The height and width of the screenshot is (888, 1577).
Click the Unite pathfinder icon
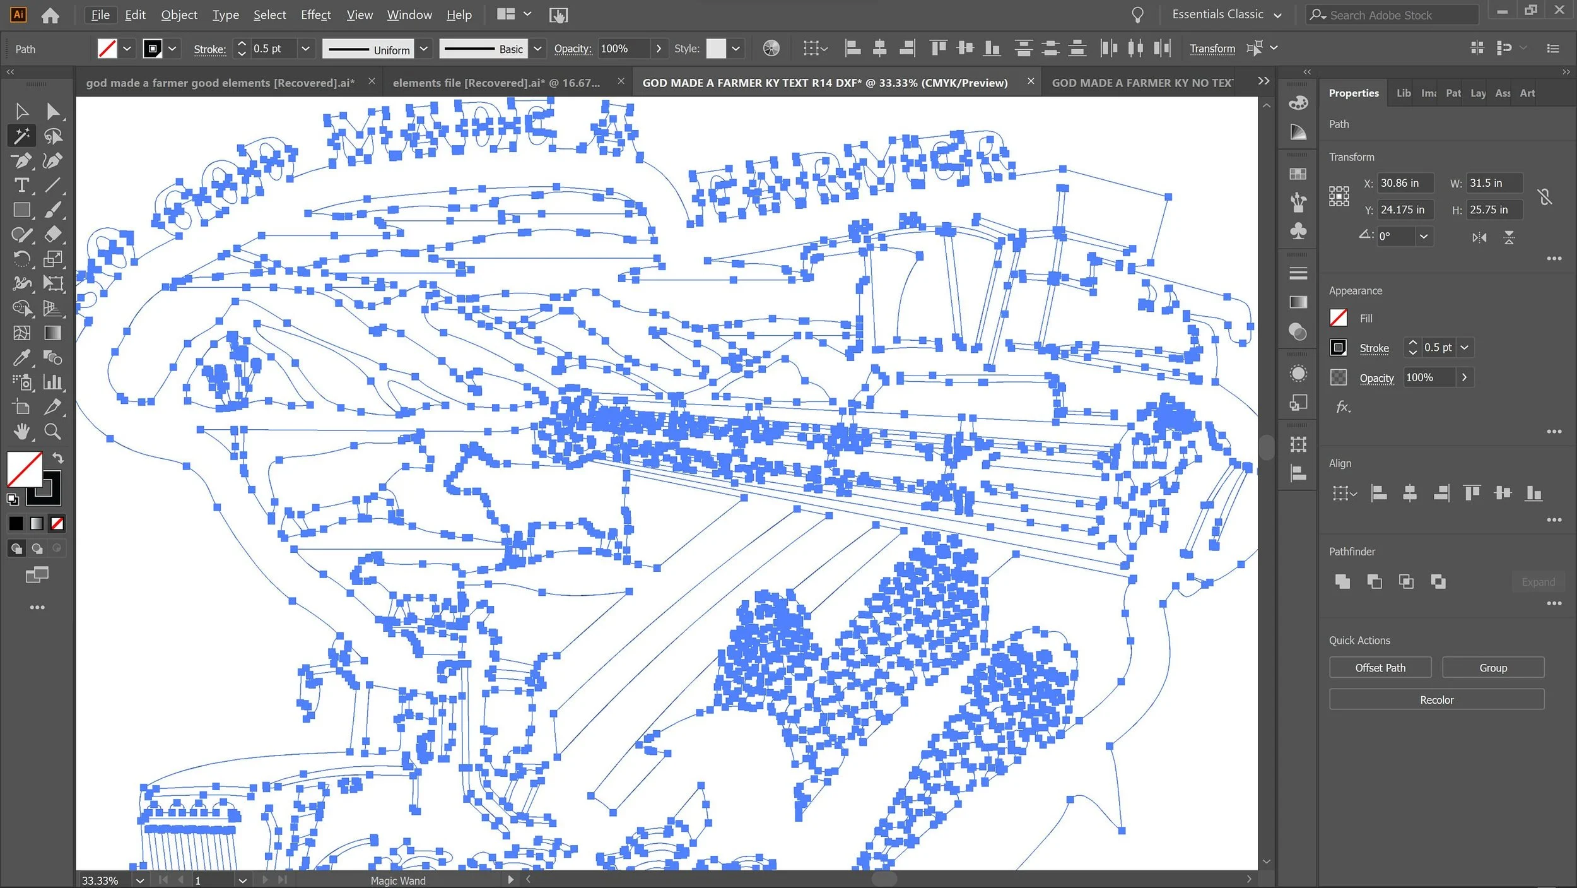click(x=1342, y=581)
